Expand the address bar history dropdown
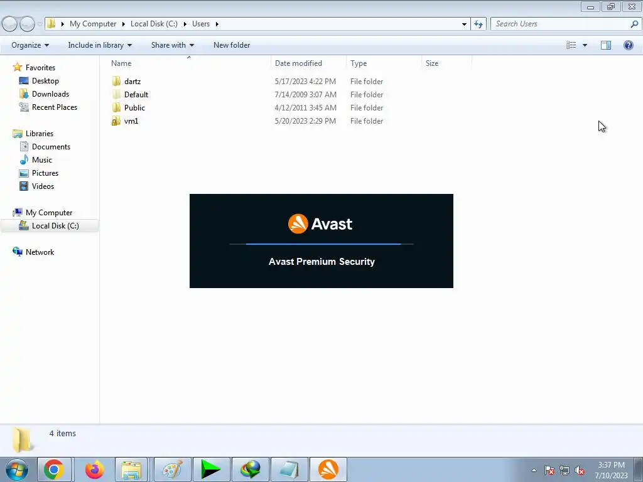 (464, 24)
